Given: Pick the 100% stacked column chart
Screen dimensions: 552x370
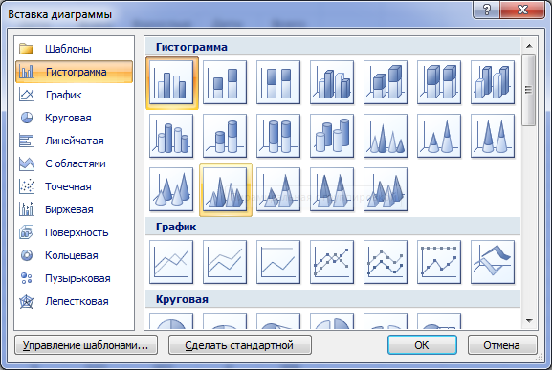Looking at the screenshot, I should [x=278, y=82].
